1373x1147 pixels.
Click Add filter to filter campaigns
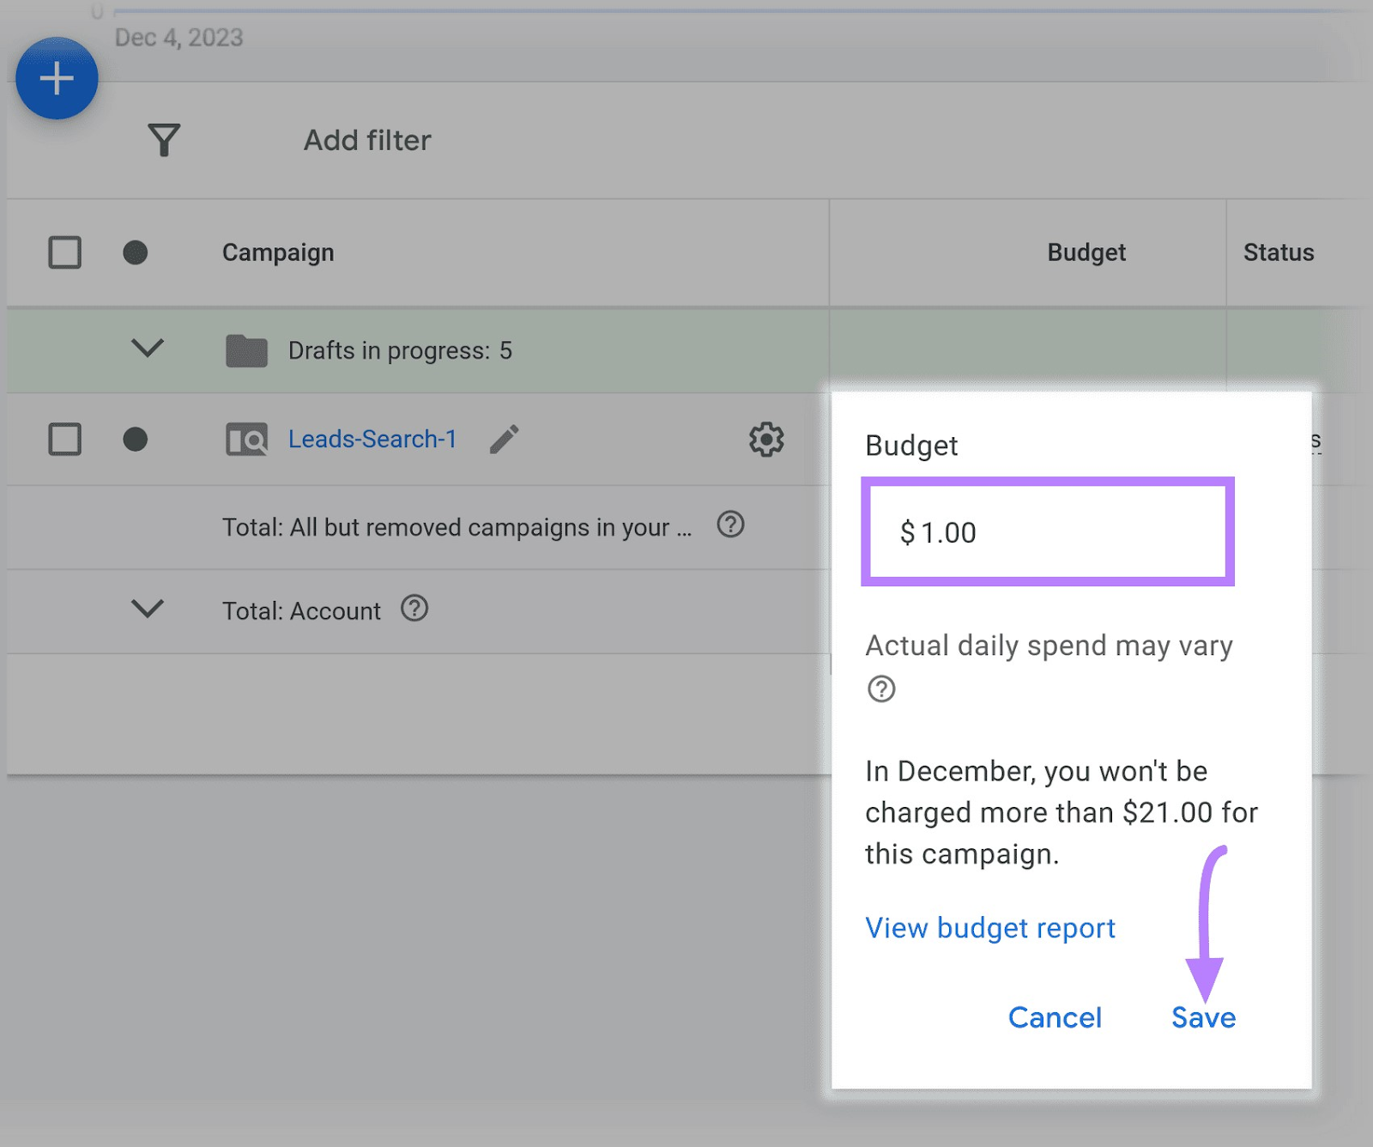[366, 140]
